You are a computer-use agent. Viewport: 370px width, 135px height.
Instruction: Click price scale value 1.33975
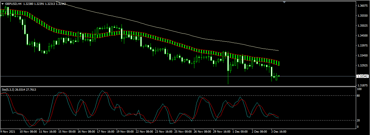click(x=362, y=46)
